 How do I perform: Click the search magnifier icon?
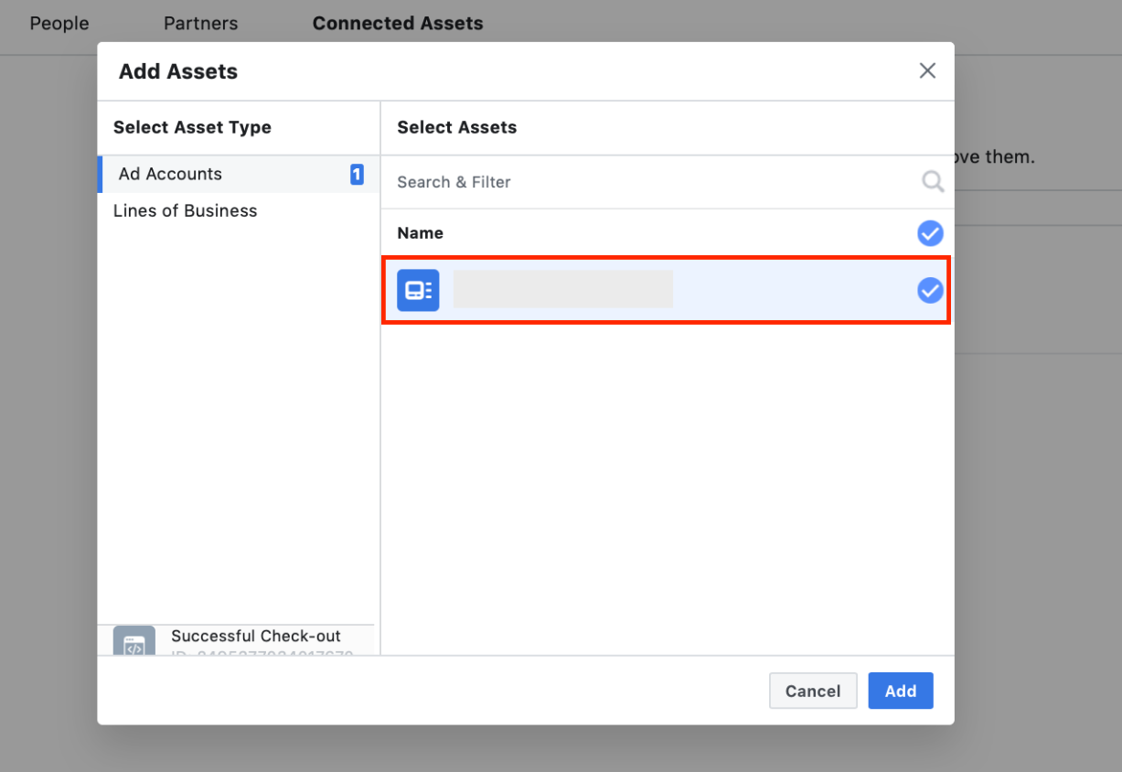[932, 182]
